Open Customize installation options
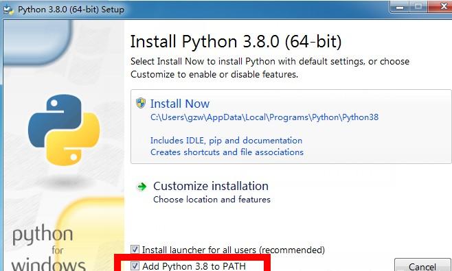 (211, 186)
